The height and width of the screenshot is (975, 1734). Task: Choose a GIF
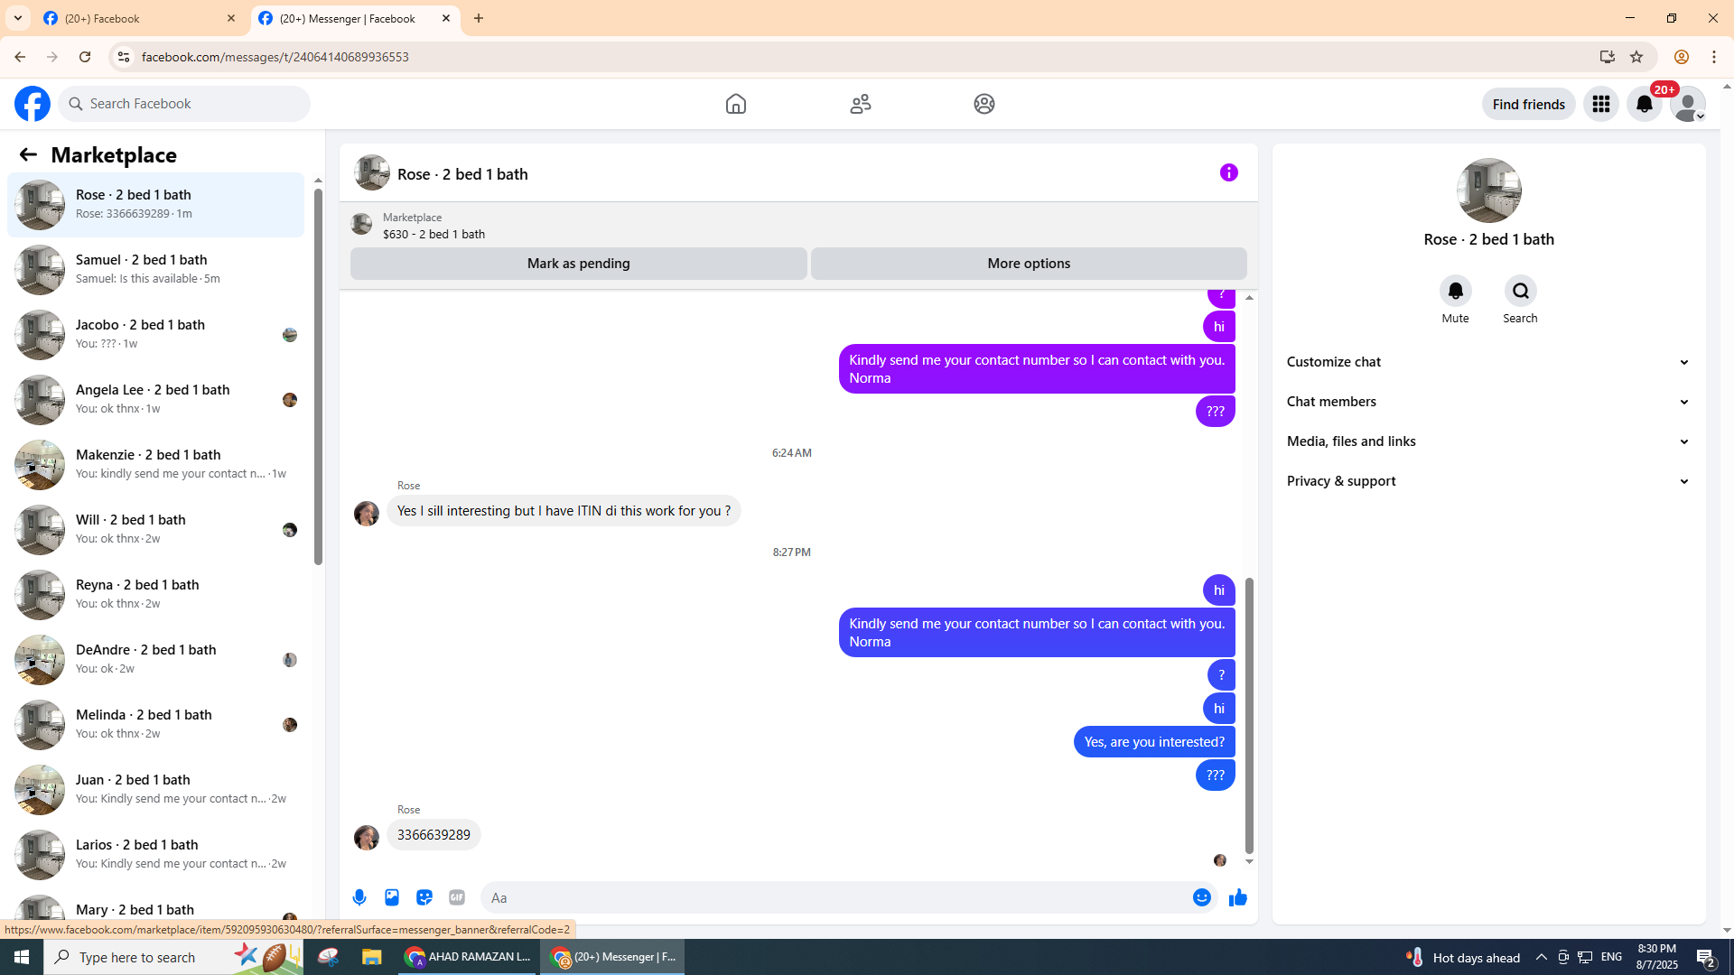(457, 897)
